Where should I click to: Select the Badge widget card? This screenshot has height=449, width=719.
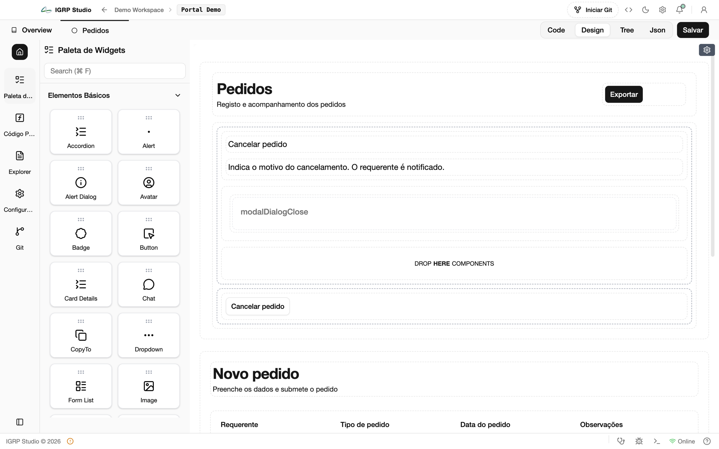click(81, 234)
